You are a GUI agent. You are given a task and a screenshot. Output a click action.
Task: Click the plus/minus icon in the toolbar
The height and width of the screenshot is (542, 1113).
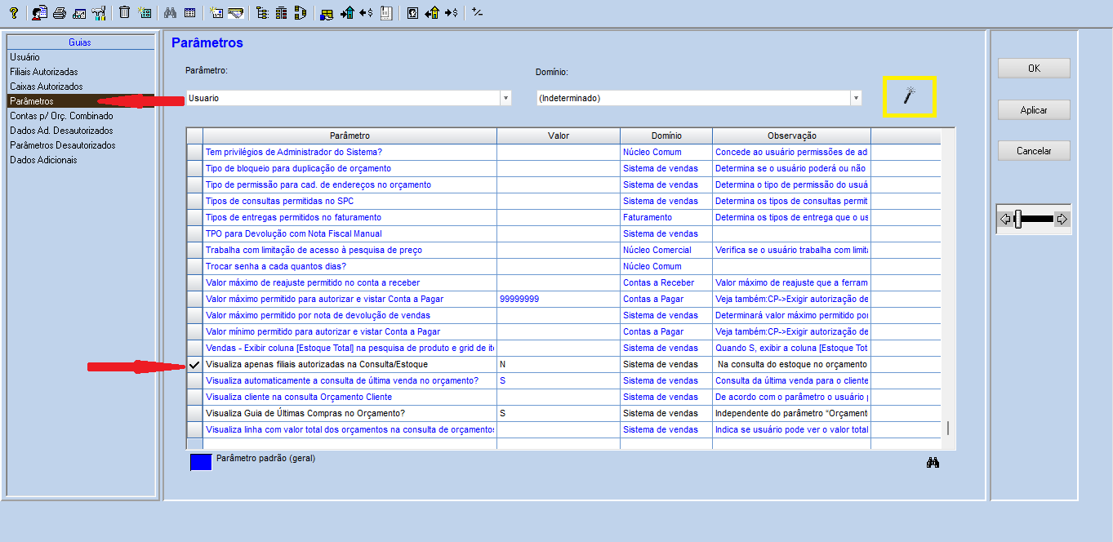tap(478, 12)
